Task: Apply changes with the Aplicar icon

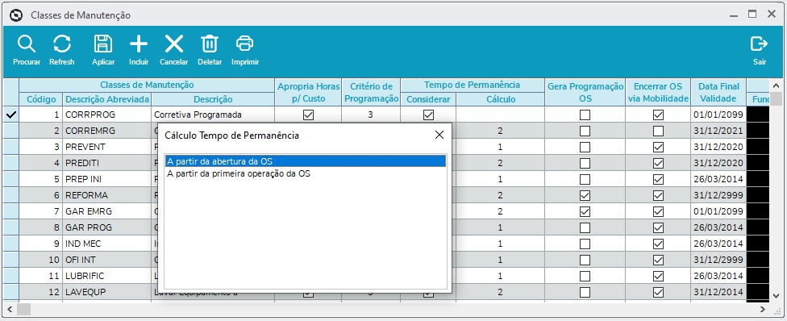Action: (103, 44)
